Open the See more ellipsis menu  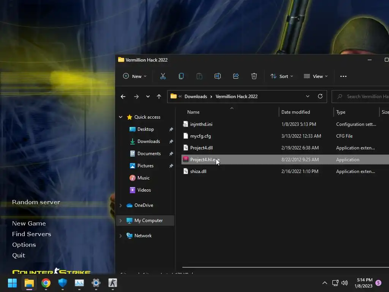point(343,76)
